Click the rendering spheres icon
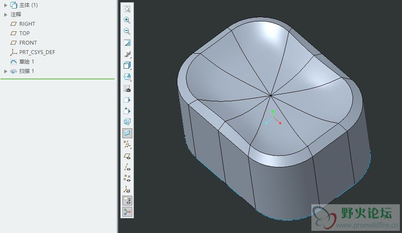 click(x=127, y=54)
